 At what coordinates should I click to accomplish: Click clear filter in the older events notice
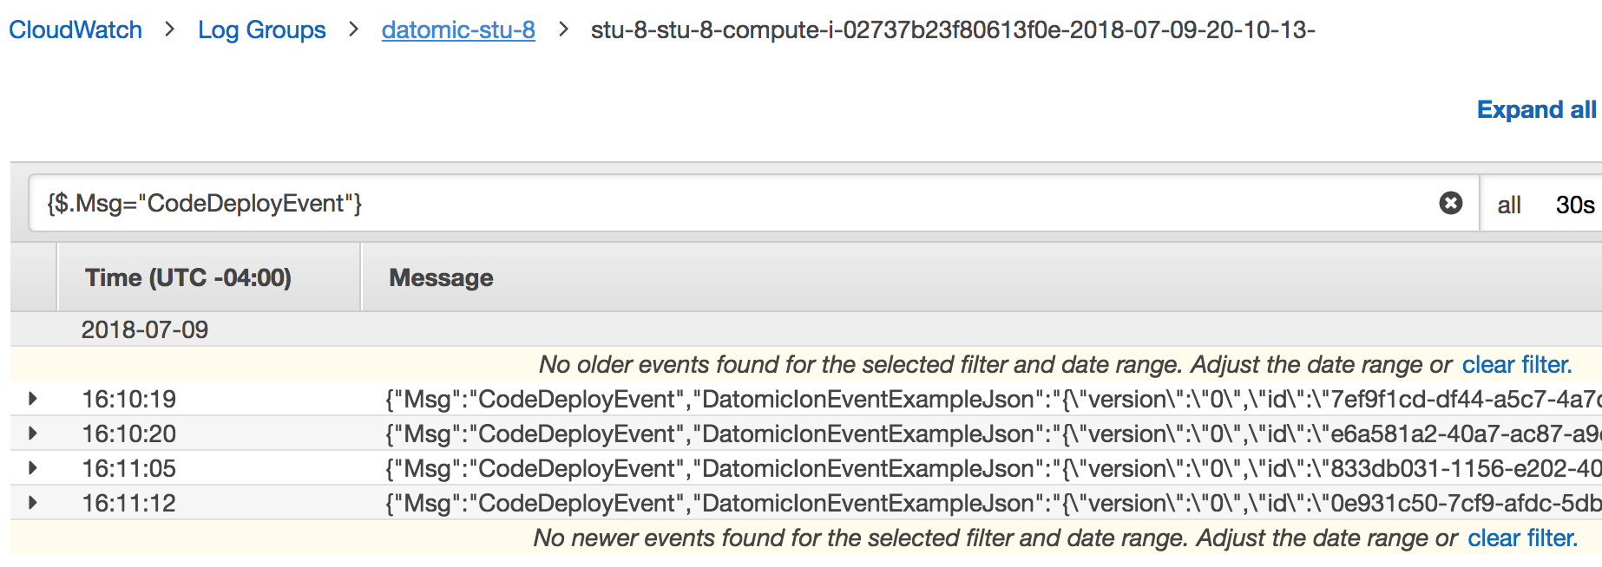(1516, 365)
